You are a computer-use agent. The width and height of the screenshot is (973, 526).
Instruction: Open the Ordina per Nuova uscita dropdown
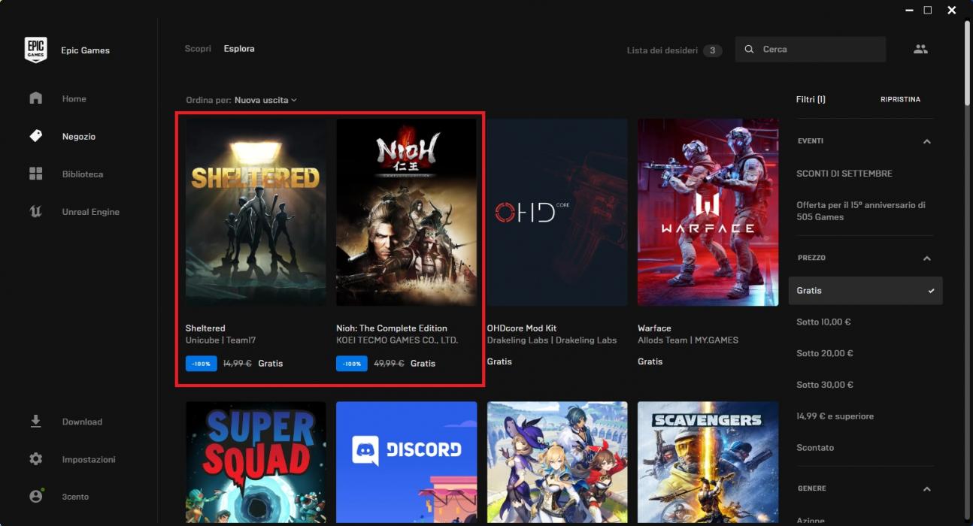point(265,100)
